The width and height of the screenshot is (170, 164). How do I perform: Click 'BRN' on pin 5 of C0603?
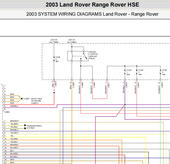tap(12, 97)
